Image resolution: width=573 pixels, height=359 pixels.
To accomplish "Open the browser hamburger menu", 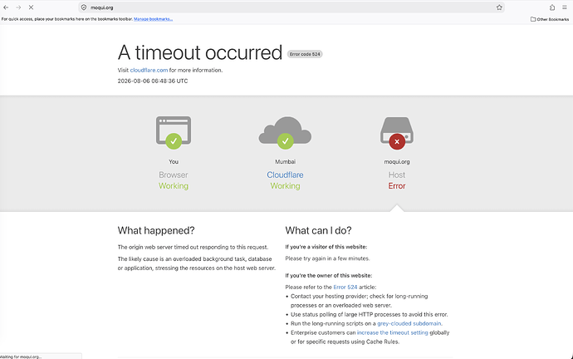I will click(x=565, y=7).
